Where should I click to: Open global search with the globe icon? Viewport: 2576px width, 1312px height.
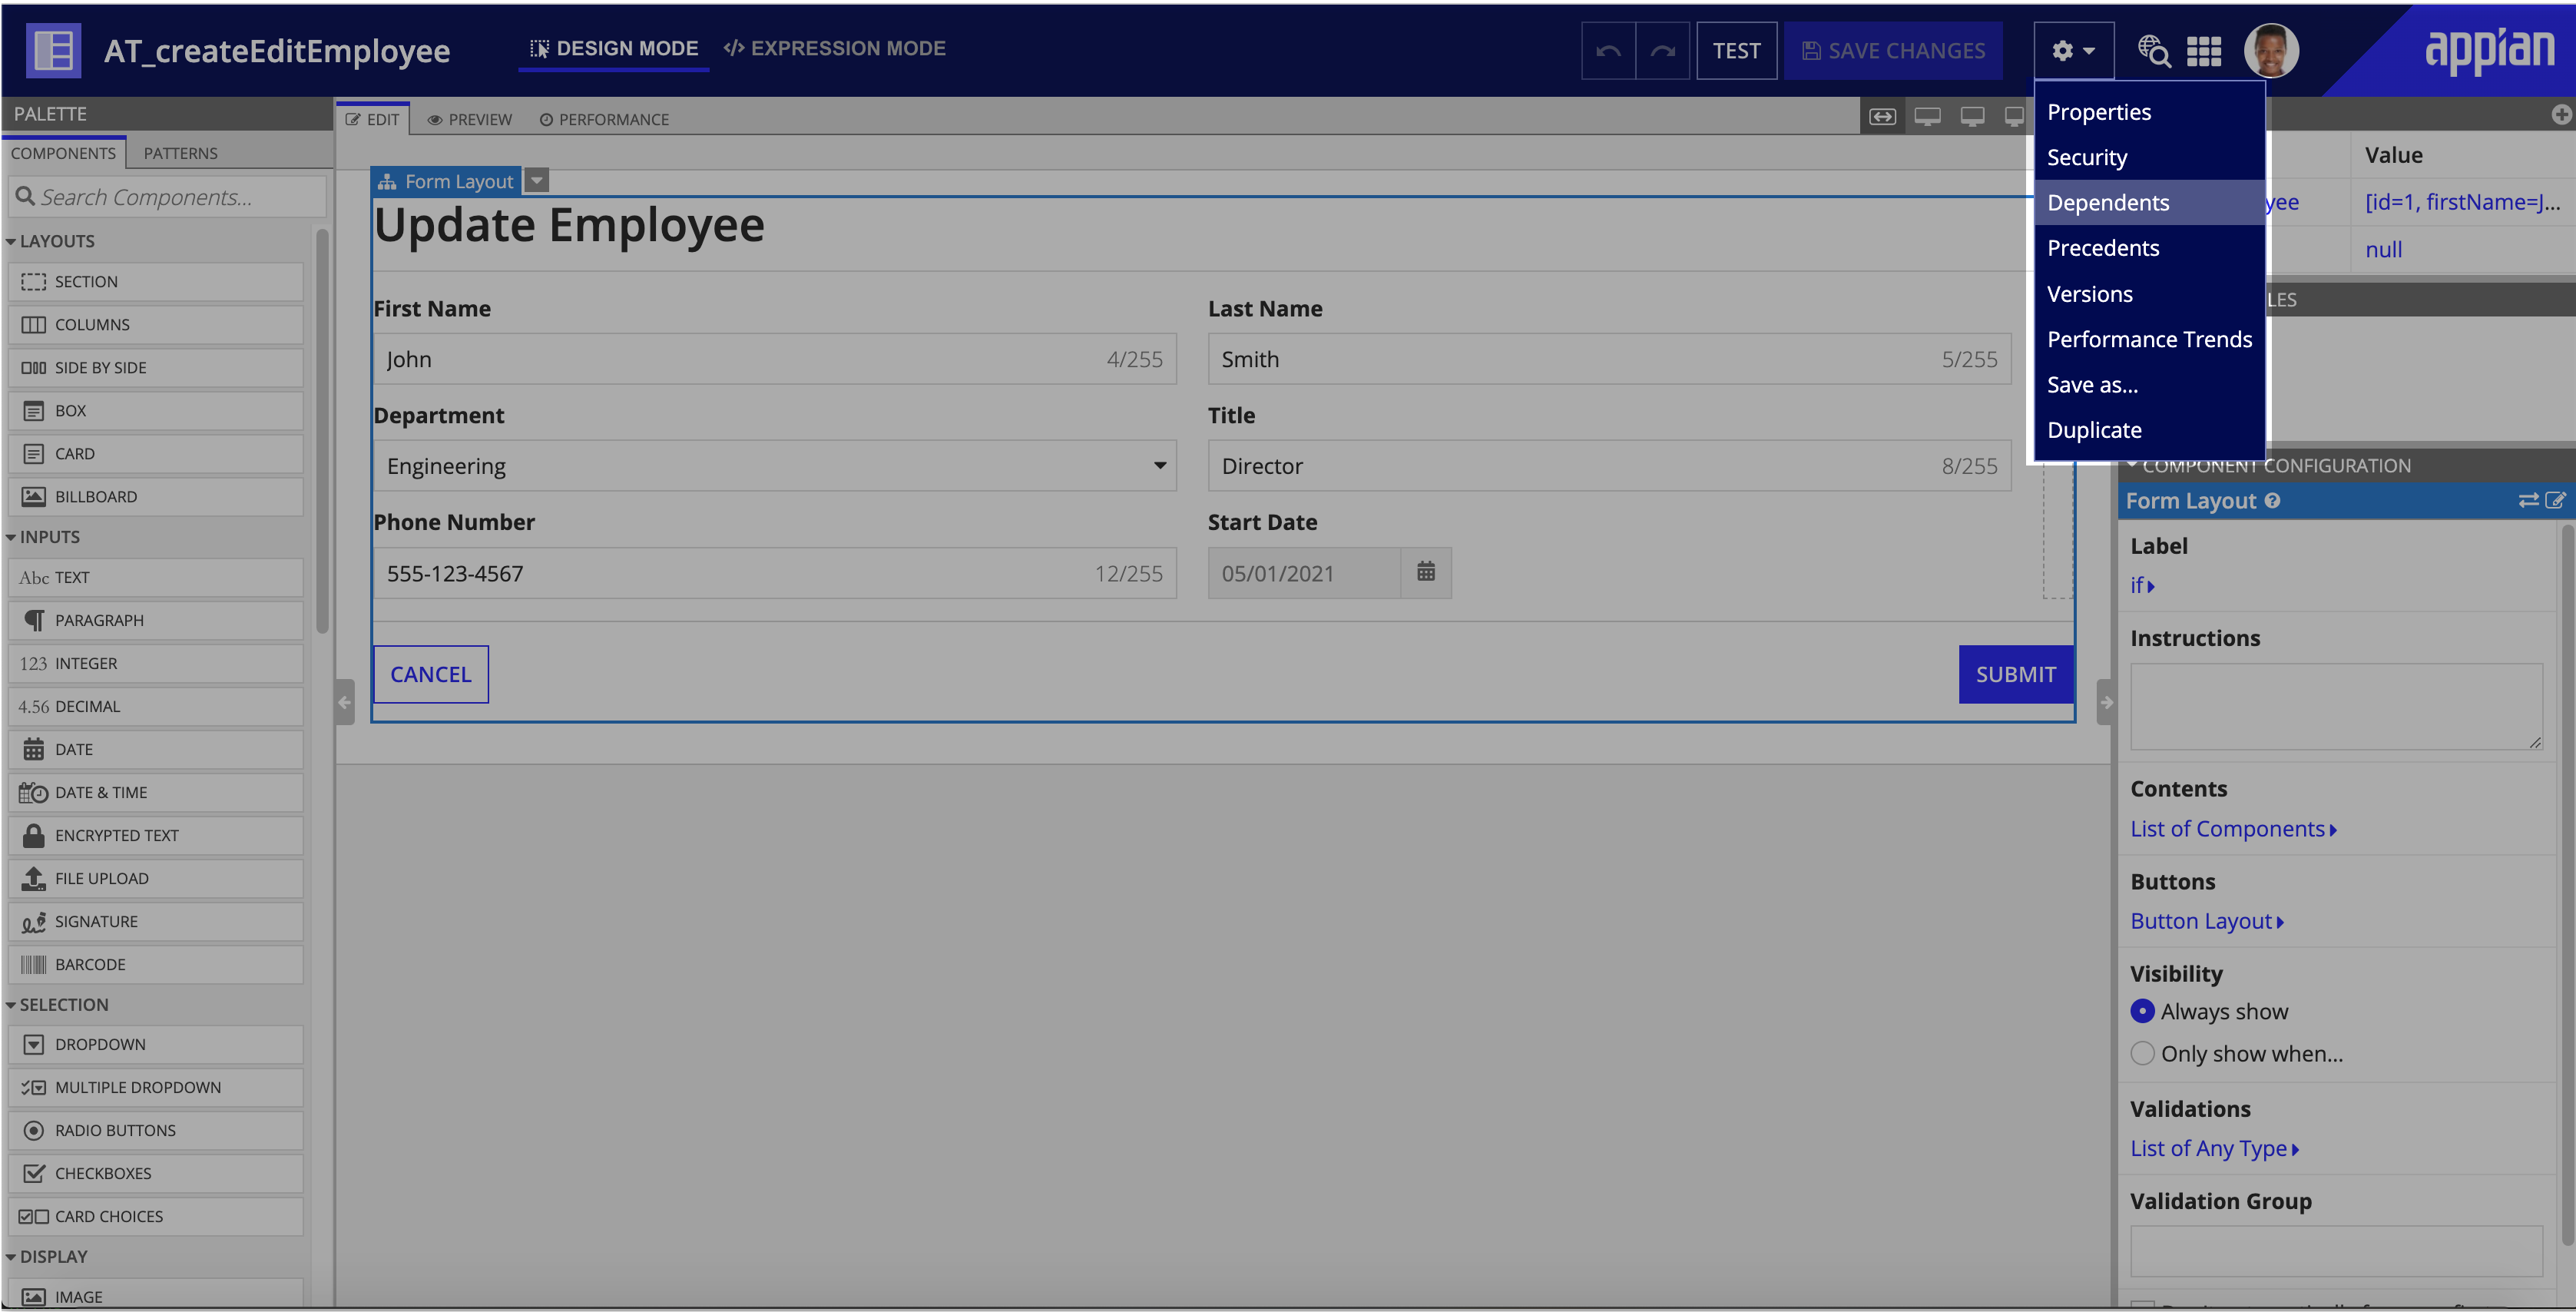2154,51
